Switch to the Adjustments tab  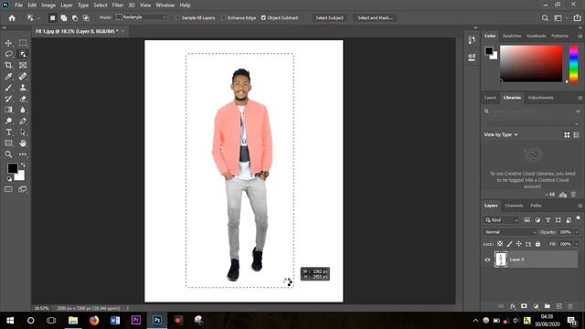540,98
